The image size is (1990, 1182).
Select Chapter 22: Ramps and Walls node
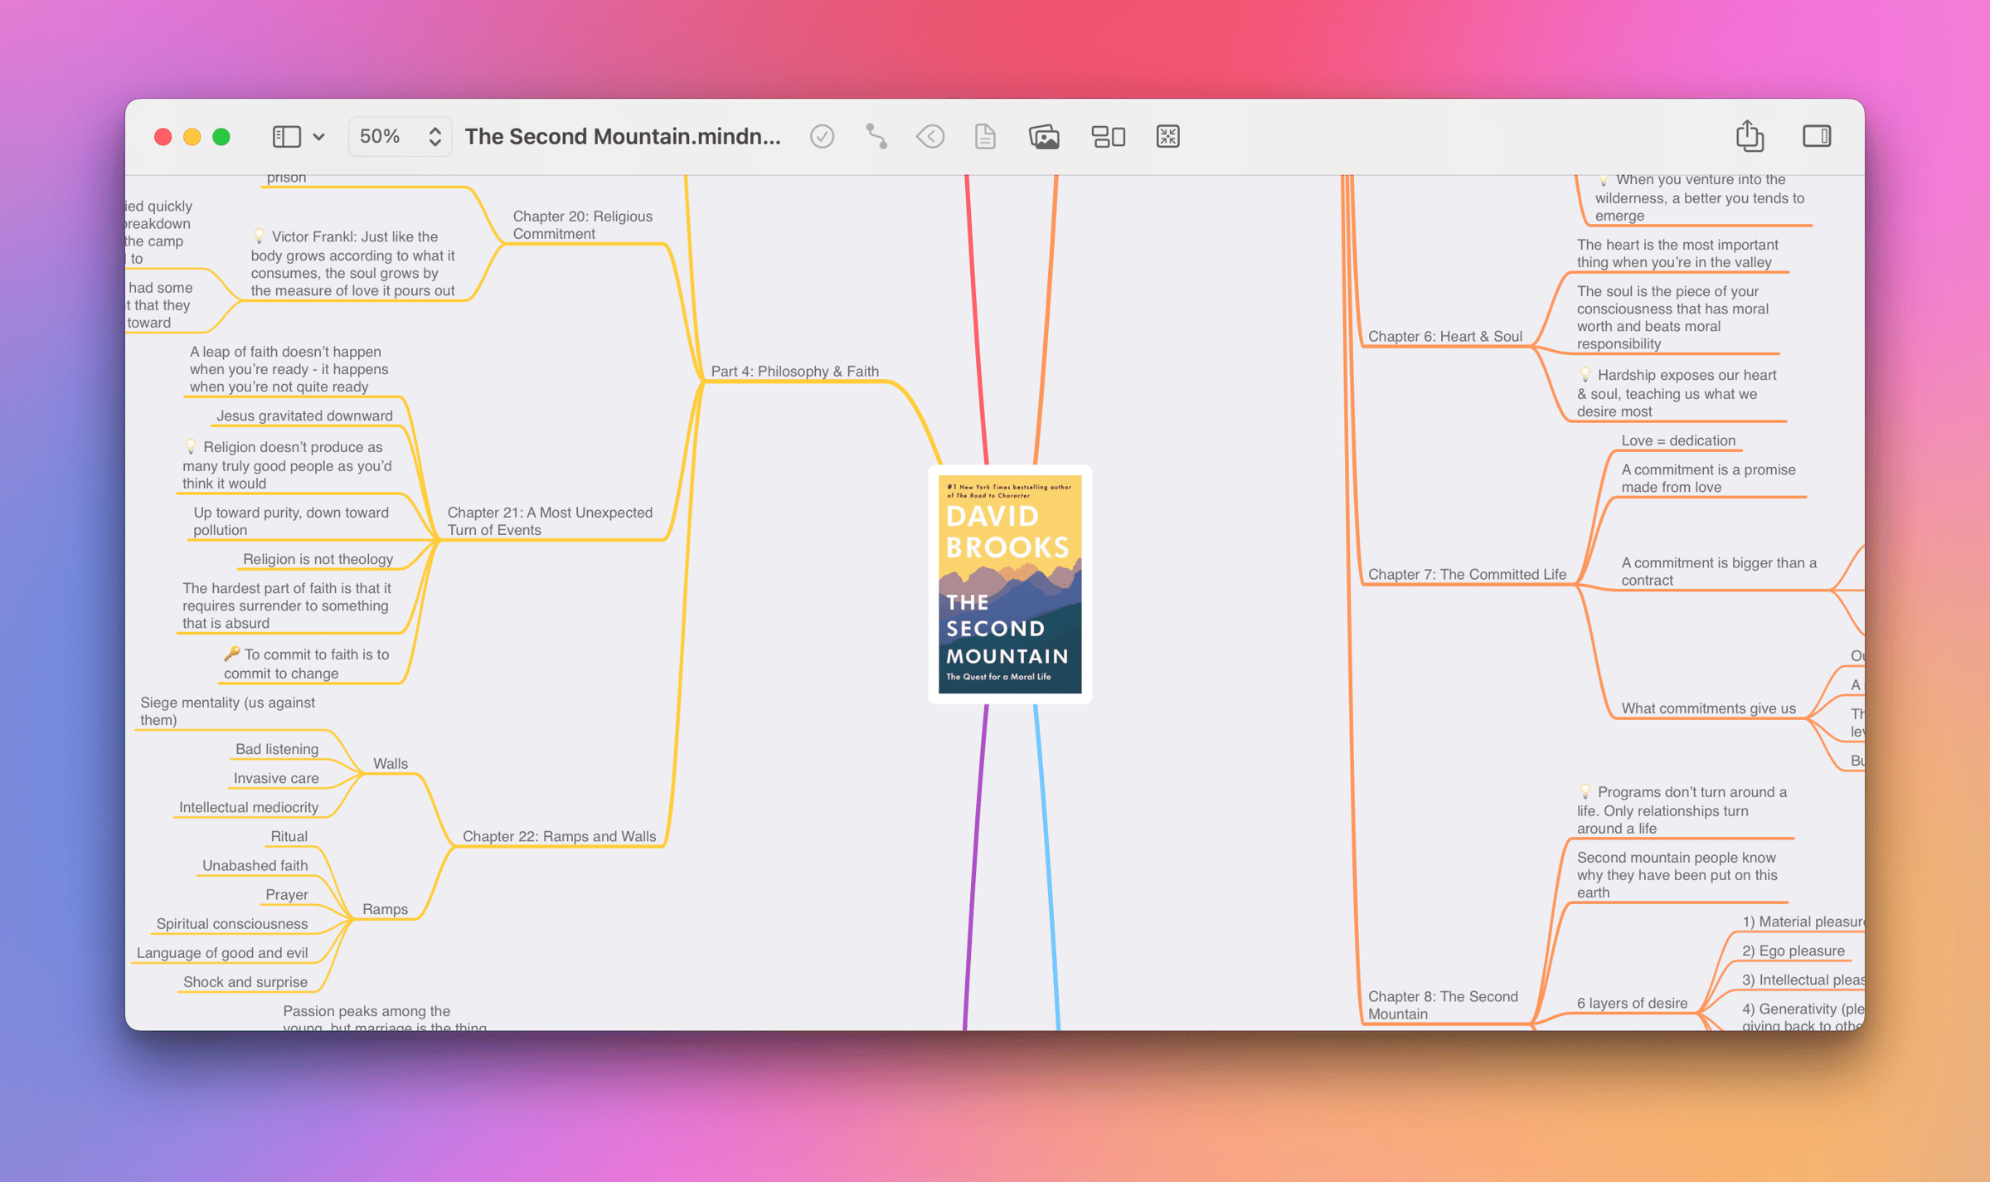point(559,836)
